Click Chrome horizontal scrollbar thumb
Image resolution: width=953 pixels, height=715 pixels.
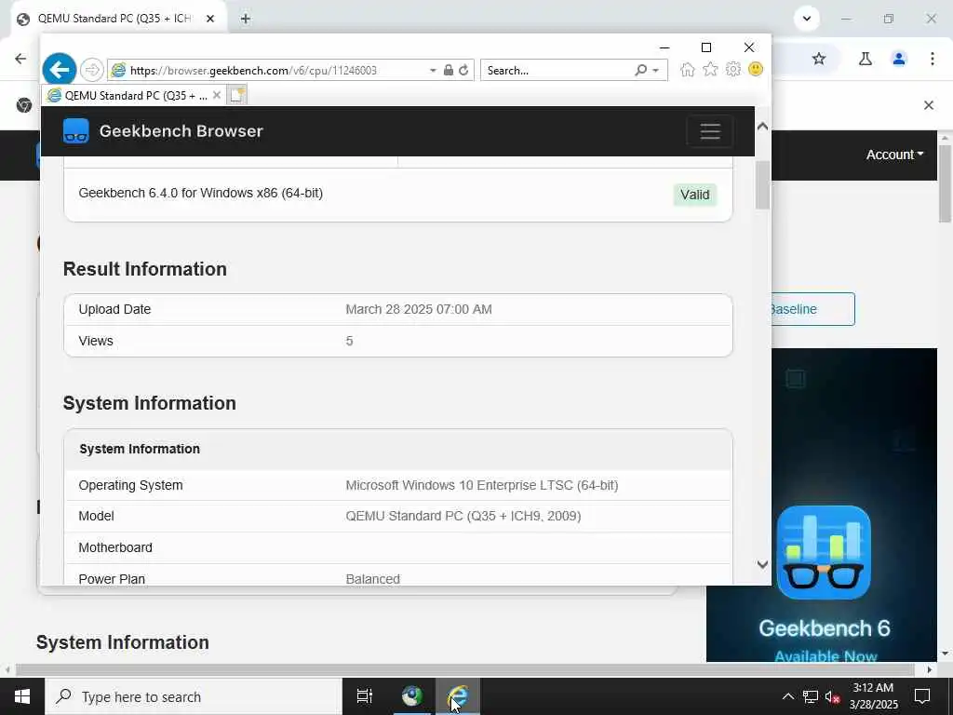click(465, 669)
